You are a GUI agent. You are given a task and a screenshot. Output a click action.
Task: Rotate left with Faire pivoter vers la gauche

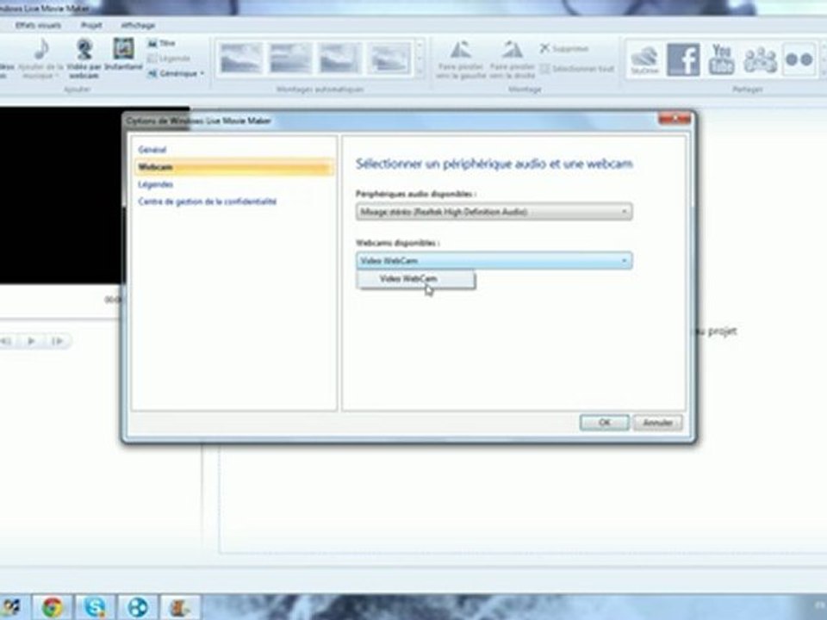coord(461,59)
